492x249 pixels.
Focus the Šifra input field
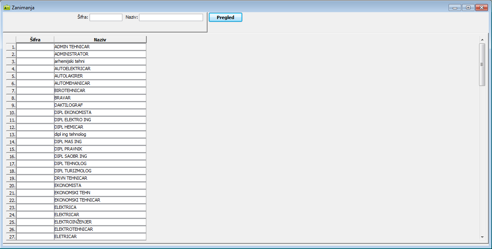coord(106,17)
